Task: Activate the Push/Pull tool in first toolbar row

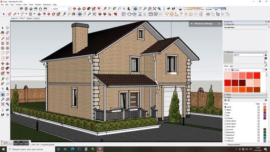Action: (x=79, y=8)
